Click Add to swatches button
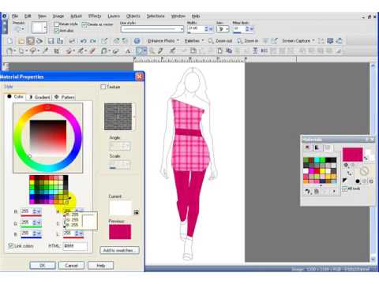 point(120,250)
